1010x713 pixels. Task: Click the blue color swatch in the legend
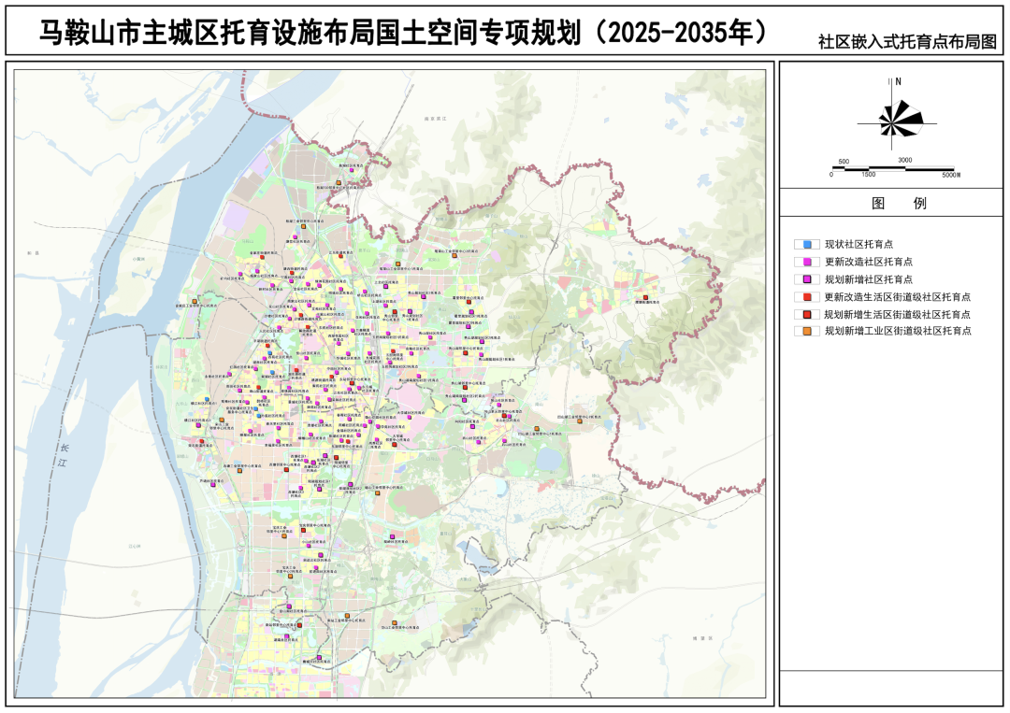click(807, 244)
